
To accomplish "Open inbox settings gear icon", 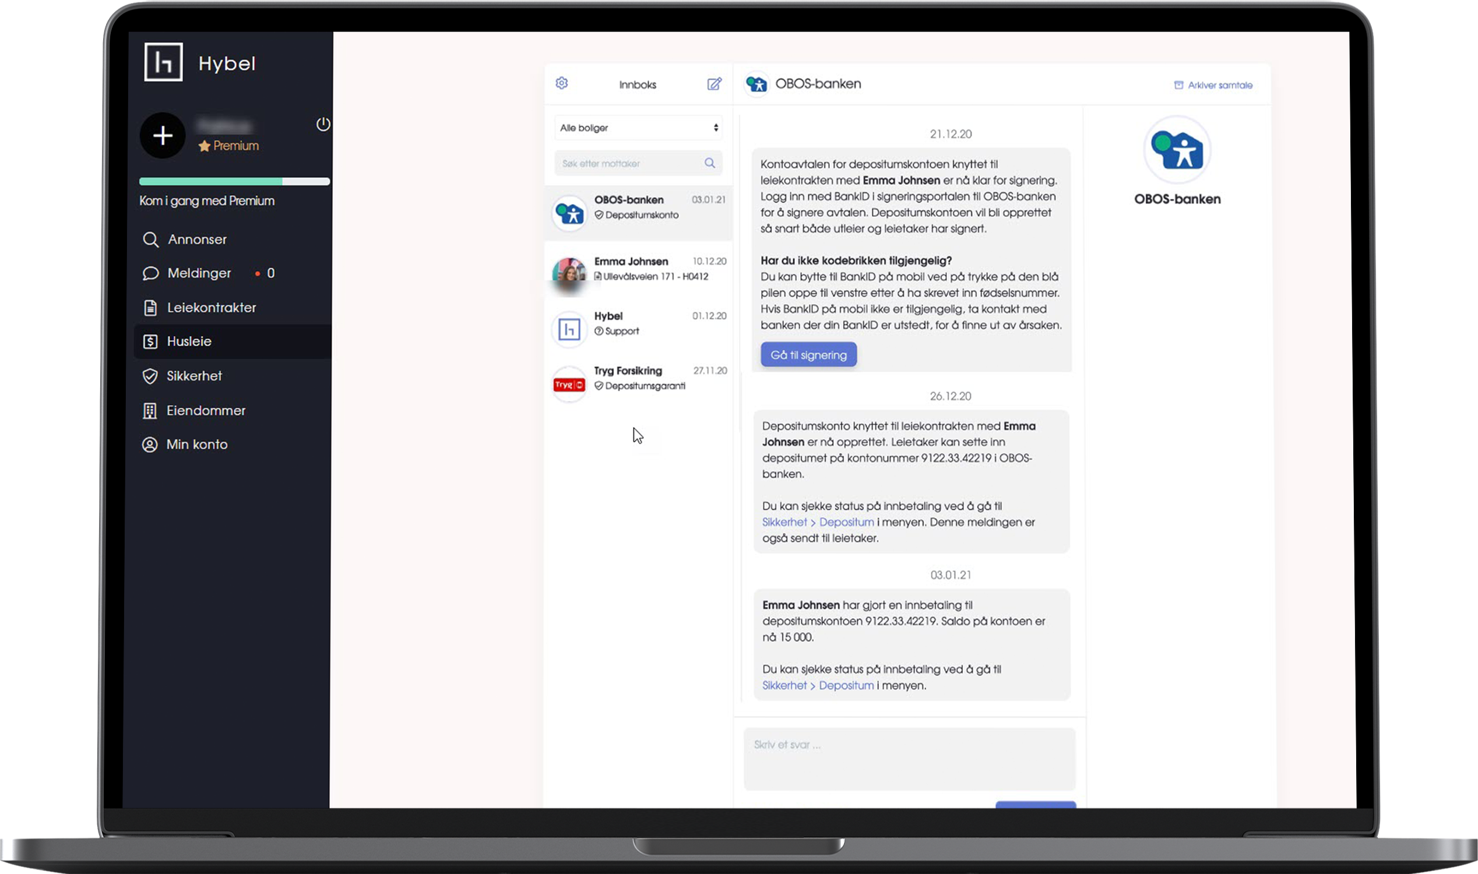I will coord(562,83).
